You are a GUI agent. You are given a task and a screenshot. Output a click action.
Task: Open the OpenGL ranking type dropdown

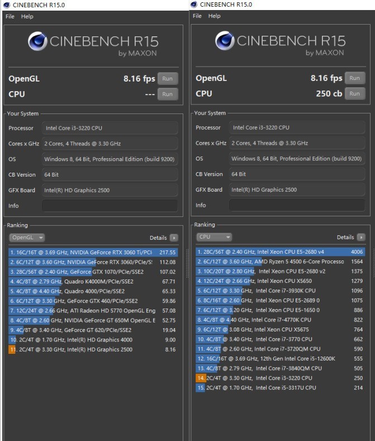coord(27,238)
